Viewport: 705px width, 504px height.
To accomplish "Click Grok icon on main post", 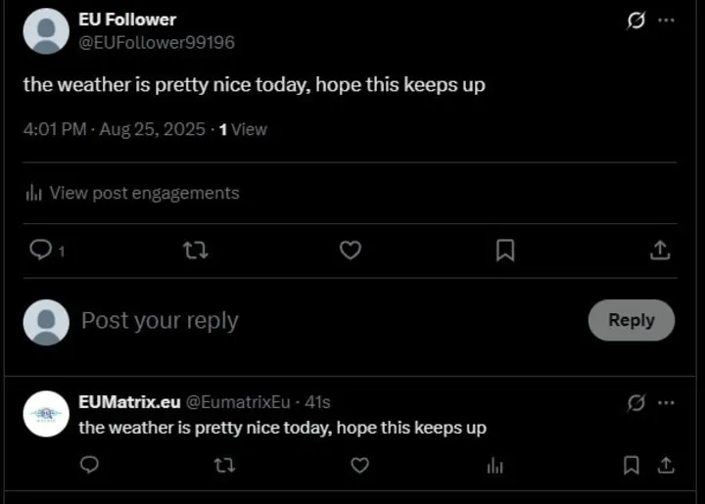I will click(x=636, y=21).
